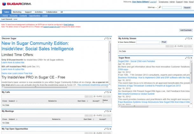Refresh the My Activity Stream dashlet
Screen dimensions: 194x134
(x=189, y=39)
